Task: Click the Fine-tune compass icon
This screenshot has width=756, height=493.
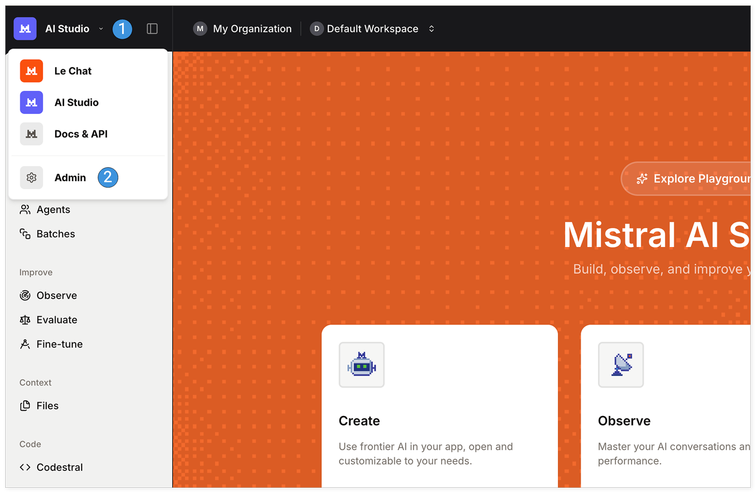Action: 25,344
